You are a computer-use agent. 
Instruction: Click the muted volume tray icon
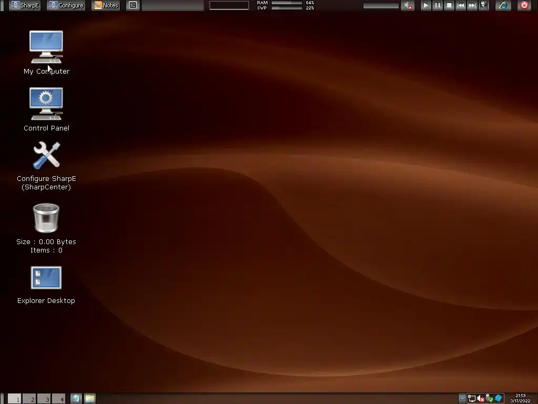tap(481, 399)
